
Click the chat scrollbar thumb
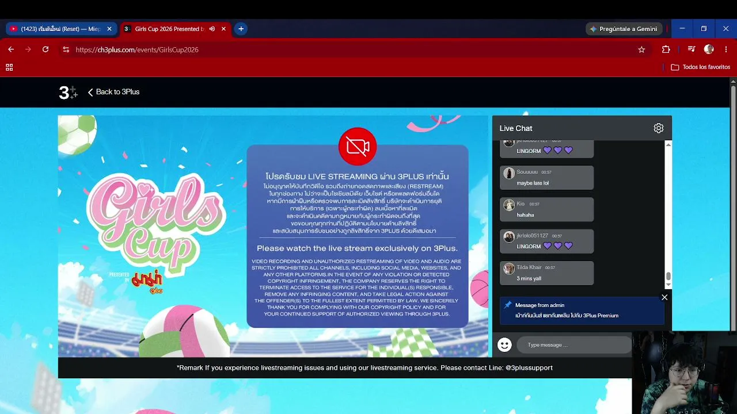(x=668, y=277)
